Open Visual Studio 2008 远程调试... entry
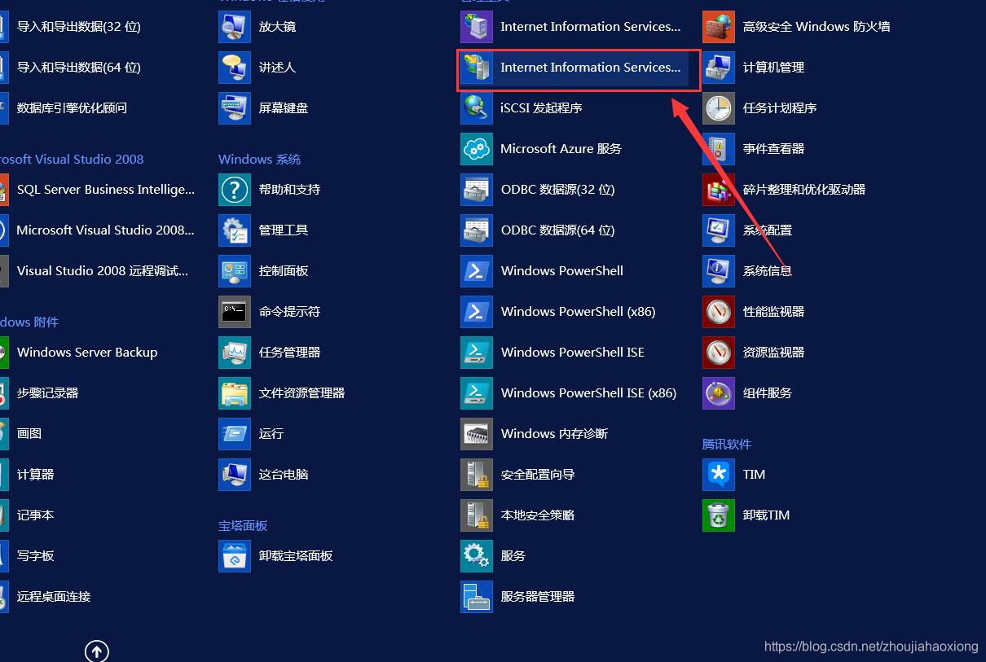Viewport: 986px width, 662px height. point(103,271)
